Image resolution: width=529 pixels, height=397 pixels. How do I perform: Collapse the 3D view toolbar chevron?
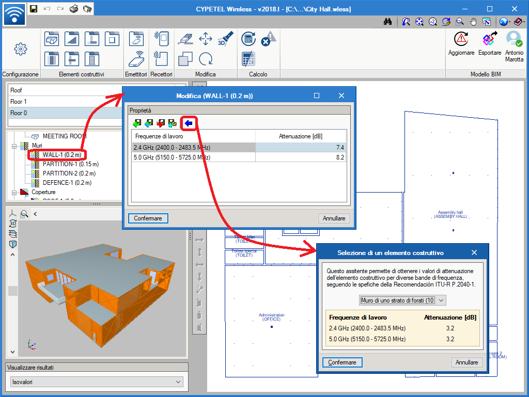(x=35, y=214)
